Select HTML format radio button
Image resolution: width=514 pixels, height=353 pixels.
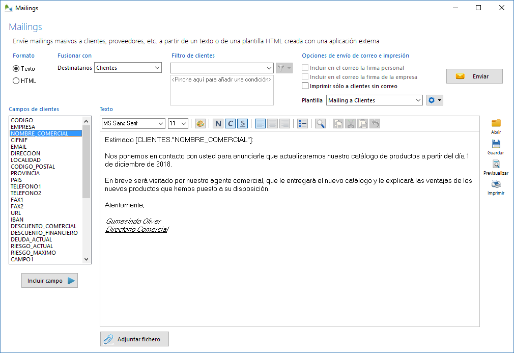(x=16, y=80)
